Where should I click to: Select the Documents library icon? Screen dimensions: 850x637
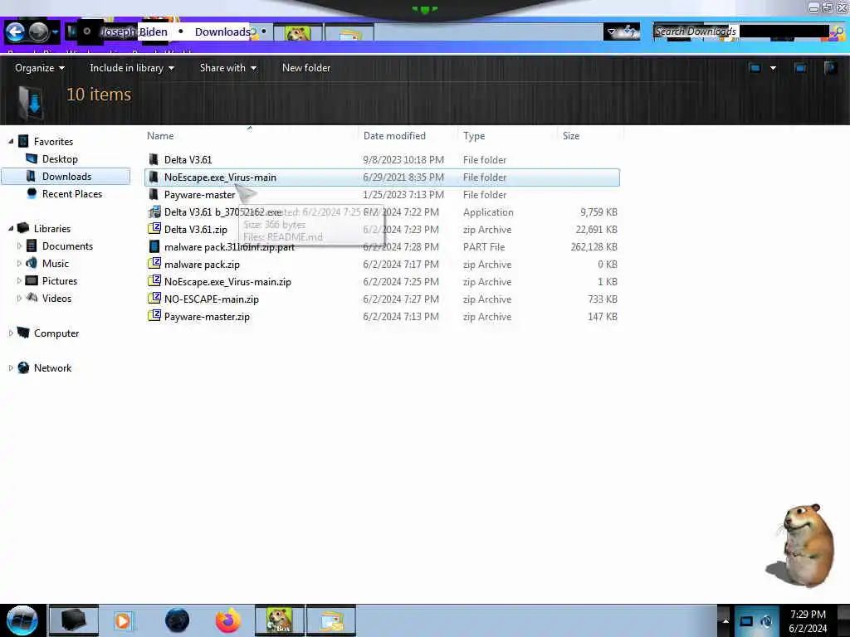point(32,246)
